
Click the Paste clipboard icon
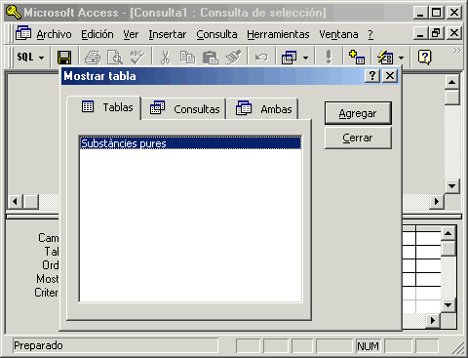tap(211, 58)
